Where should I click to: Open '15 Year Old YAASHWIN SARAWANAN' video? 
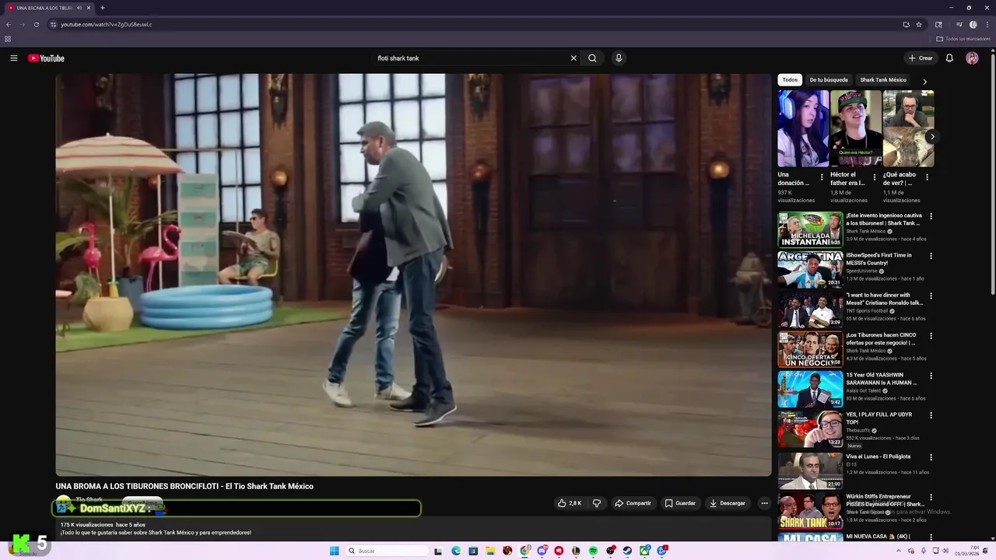point(882,379)
